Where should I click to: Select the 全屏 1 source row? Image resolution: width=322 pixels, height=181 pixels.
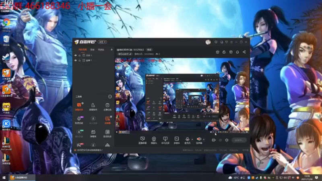(93, 61)
